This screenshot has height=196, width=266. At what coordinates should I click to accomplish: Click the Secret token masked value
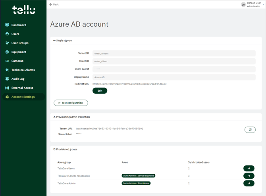click(x=79, y=134)
